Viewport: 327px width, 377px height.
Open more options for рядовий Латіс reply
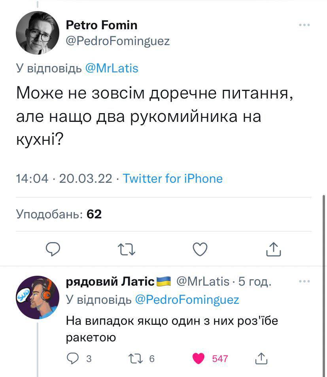coord(304,281)
